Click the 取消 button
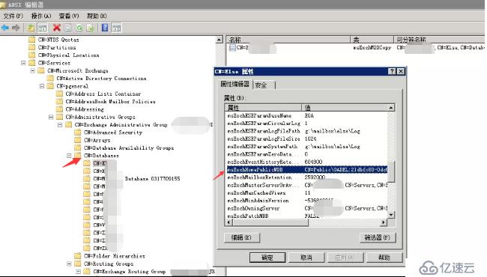The width and height of the screenshot is (487, 277). (306, 258)
